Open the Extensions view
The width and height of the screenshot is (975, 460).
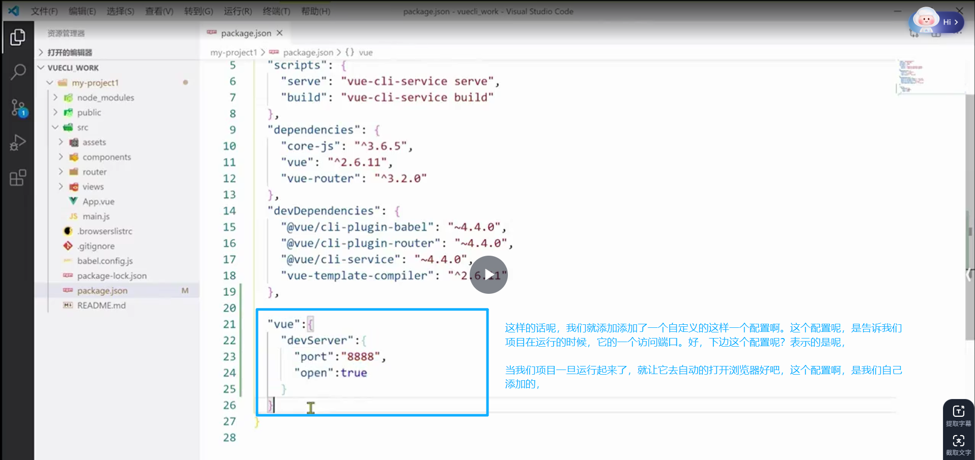tap(18, 177)
